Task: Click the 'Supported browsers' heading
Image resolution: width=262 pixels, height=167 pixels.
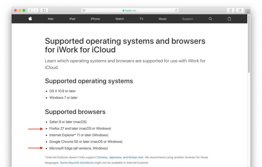Action: [75, 112]
